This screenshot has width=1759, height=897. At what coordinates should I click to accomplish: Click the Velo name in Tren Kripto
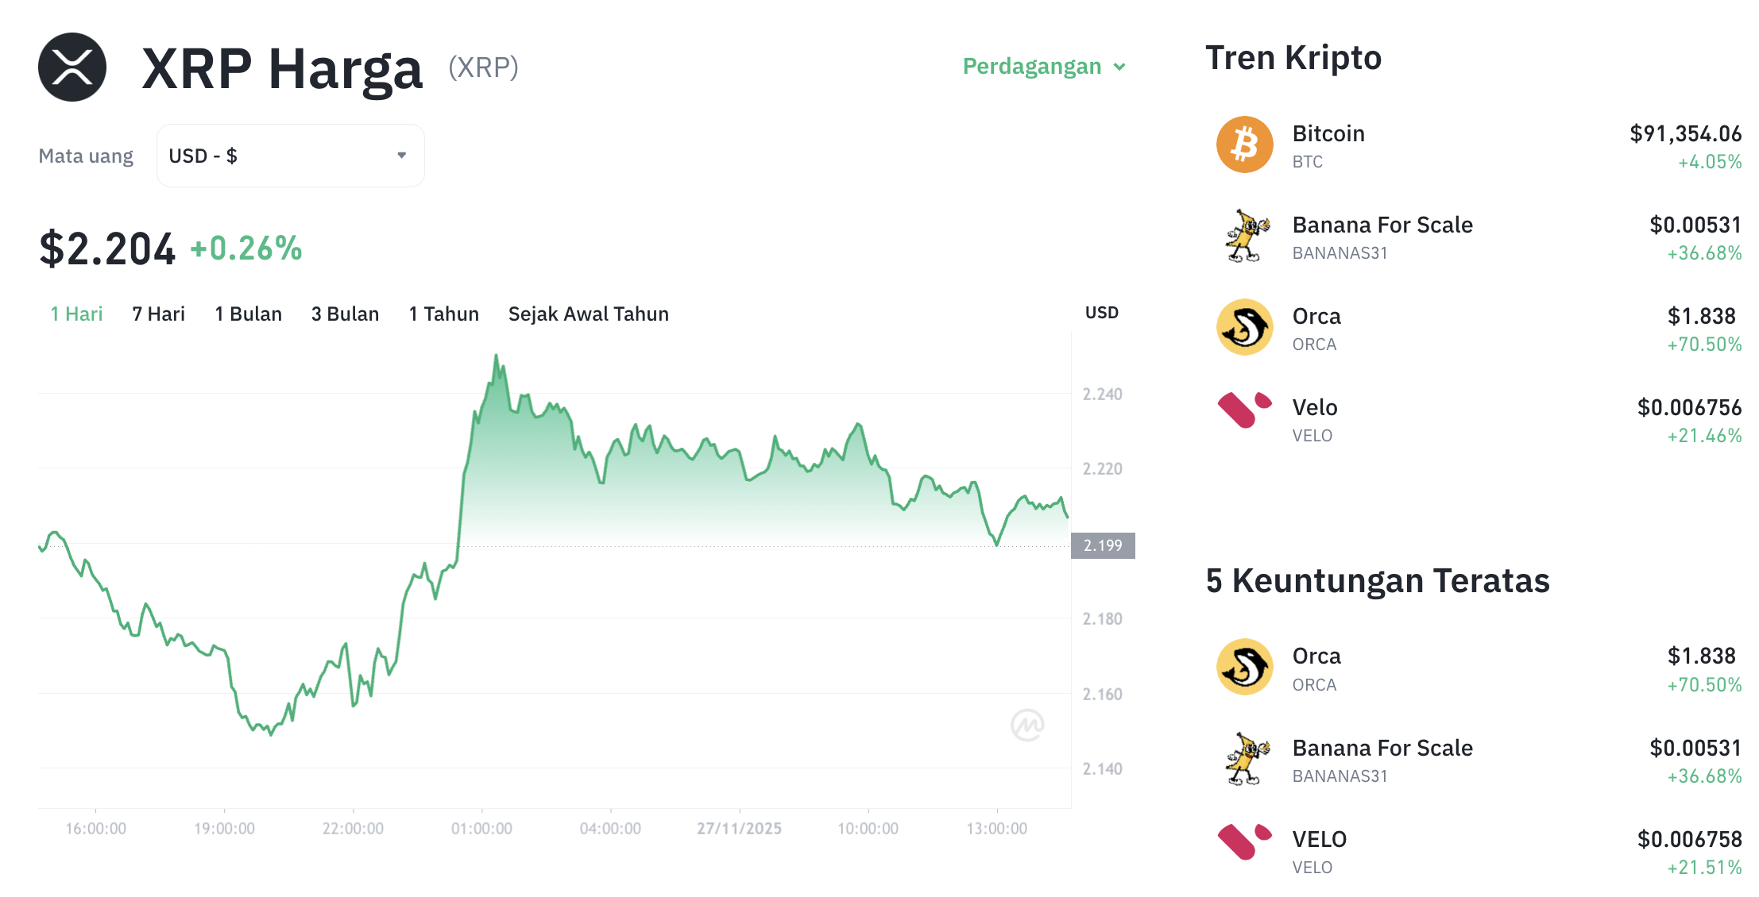[1316, 407]
